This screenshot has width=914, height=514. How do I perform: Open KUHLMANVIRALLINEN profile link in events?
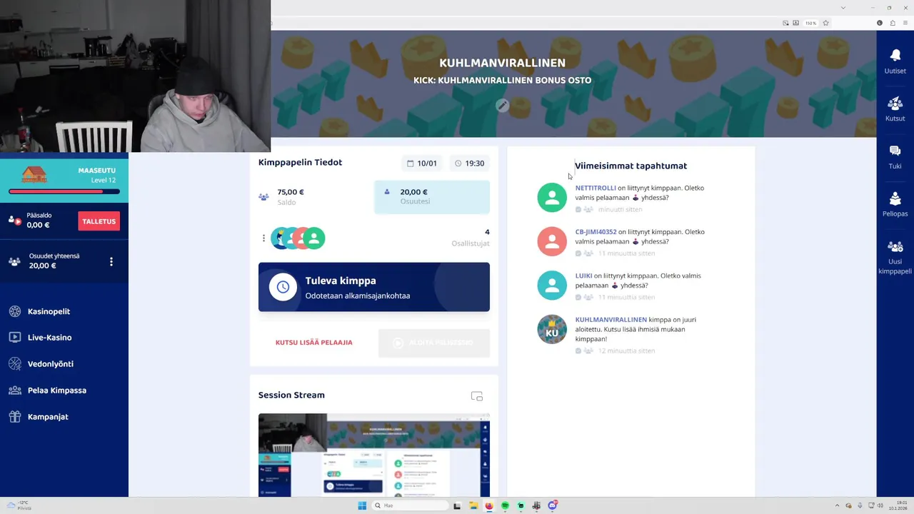click(611, 320)
